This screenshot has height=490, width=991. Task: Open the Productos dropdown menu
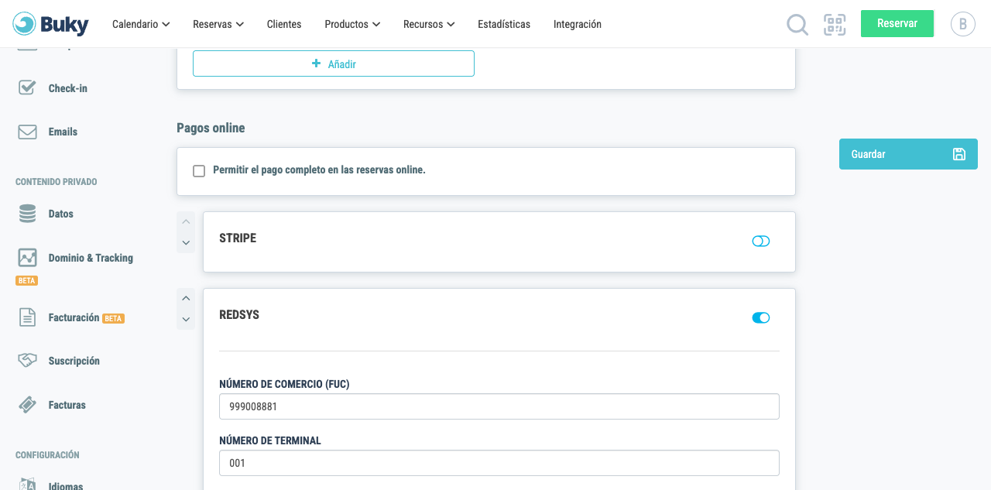tap(352, 24)
